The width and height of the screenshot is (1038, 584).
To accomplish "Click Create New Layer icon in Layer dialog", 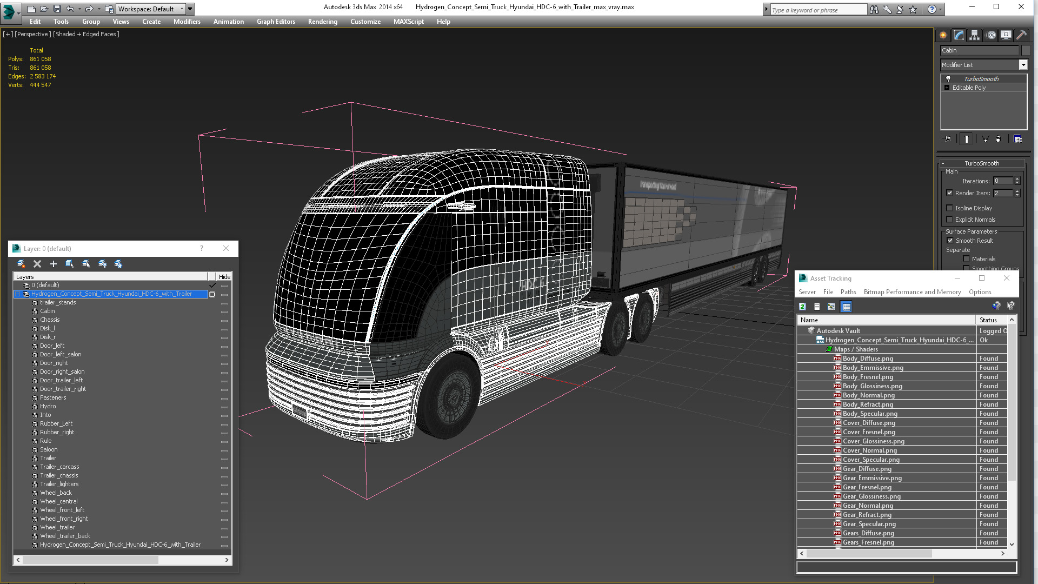I will pyautogui.click(x=21, y=264).
